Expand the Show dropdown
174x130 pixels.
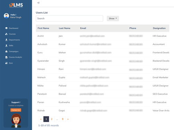(113, 18)
